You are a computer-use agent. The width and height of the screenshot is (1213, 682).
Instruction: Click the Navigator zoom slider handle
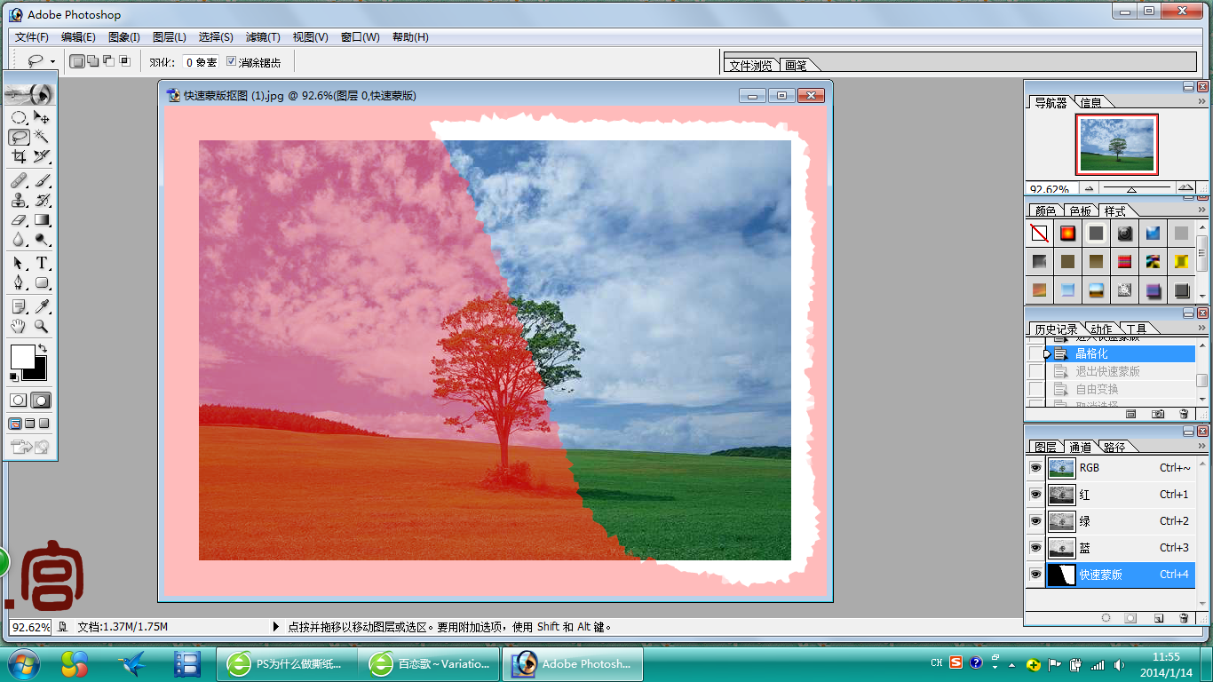[1132, 188]
